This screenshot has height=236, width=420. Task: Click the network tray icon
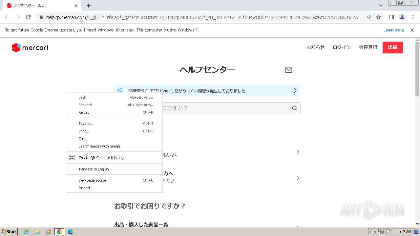pyautogui.click(x=381, y=232)
